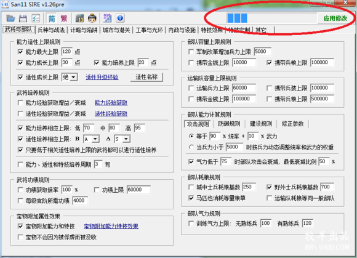This screenshot has width=357, height=258.
Task: Open the 其它 tab
Action: (x=261, y=30)
